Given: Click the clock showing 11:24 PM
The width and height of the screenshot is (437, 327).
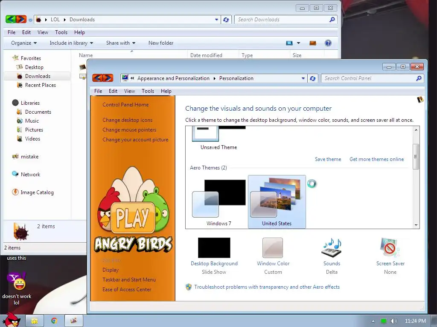Looking at the screenshot, I should pos(415,321).
